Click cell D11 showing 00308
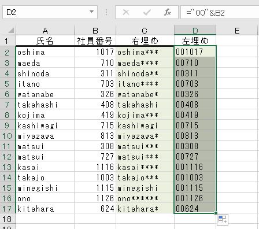The width and height of the screenshot is (259, 229). click(195, 146)
